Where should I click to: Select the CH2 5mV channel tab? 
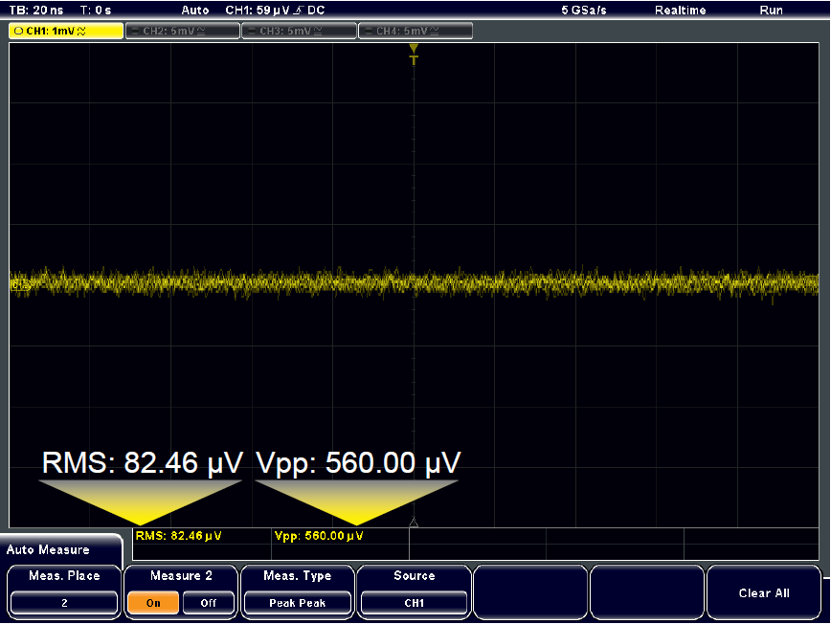182,31
